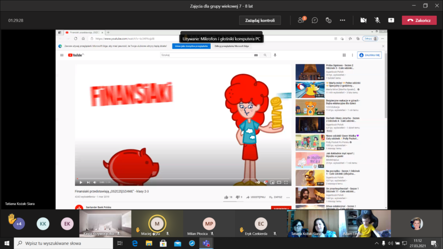The image size is (443, 249).
Task: Select the Maciej participant avatar M
Action: click(157, 224)
